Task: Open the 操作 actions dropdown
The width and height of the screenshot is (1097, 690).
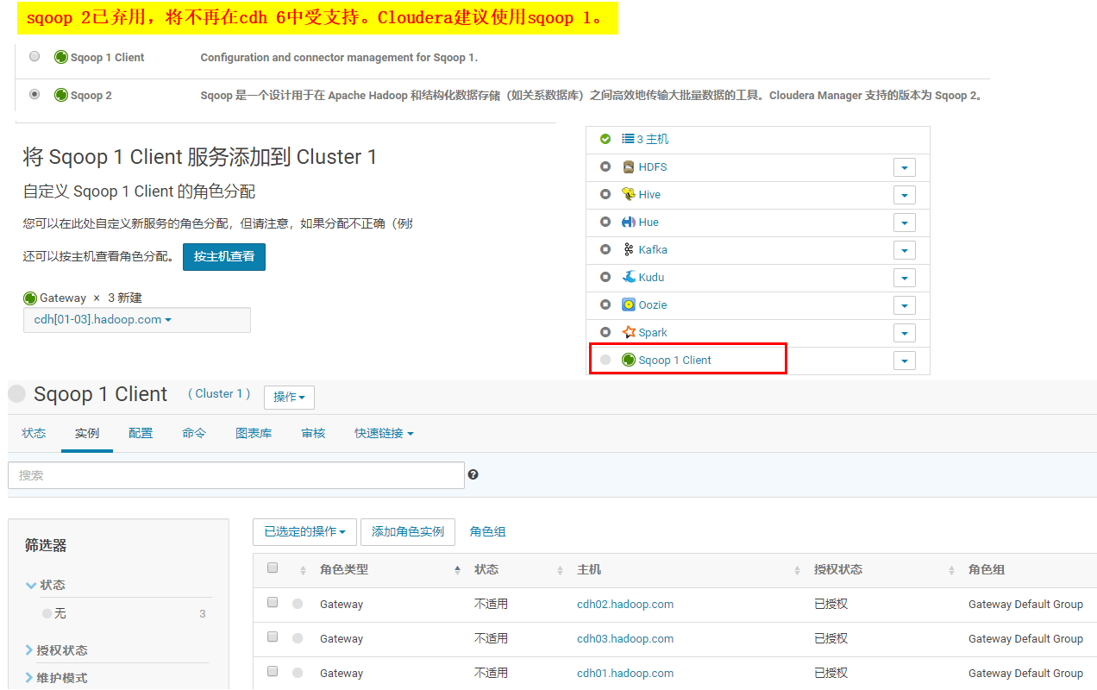Action: [289, 397]
